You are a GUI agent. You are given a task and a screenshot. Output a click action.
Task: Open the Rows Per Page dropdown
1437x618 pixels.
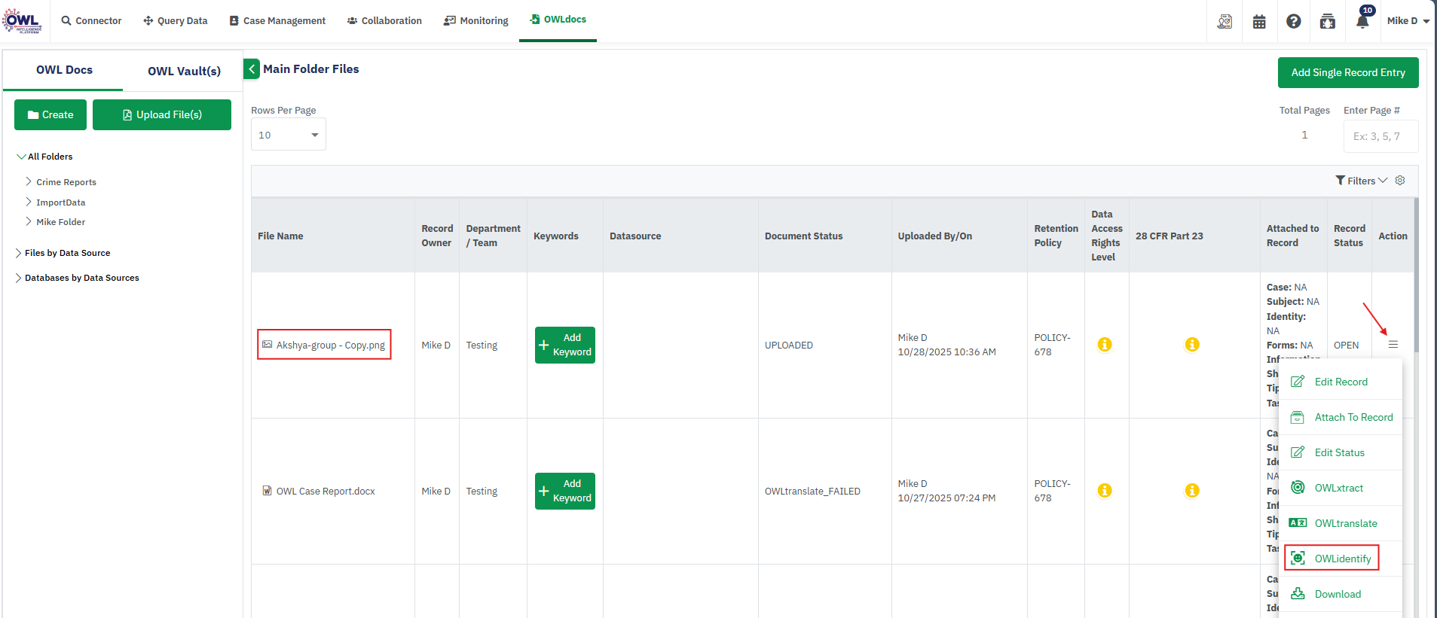tap(288, 135)
